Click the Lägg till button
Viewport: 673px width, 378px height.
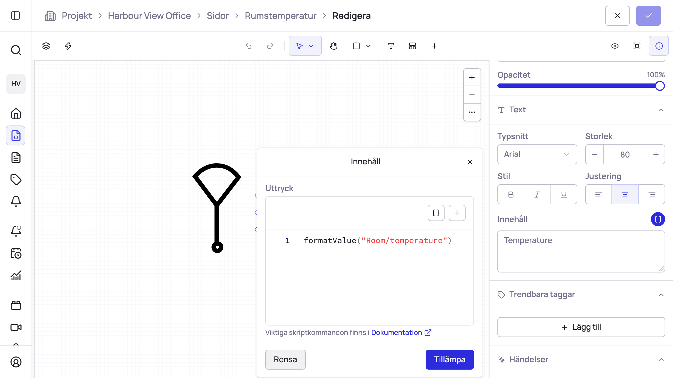click(581, 327)
